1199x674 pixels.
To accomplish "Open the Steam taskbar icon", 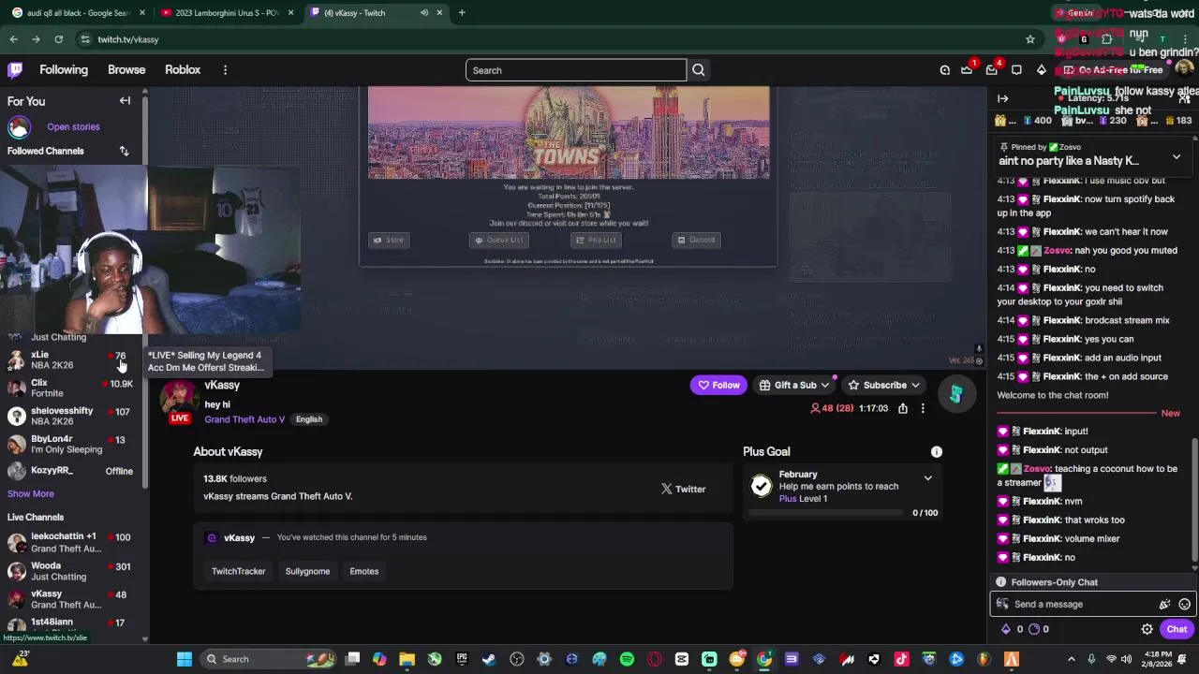I will tap(489, 659).
